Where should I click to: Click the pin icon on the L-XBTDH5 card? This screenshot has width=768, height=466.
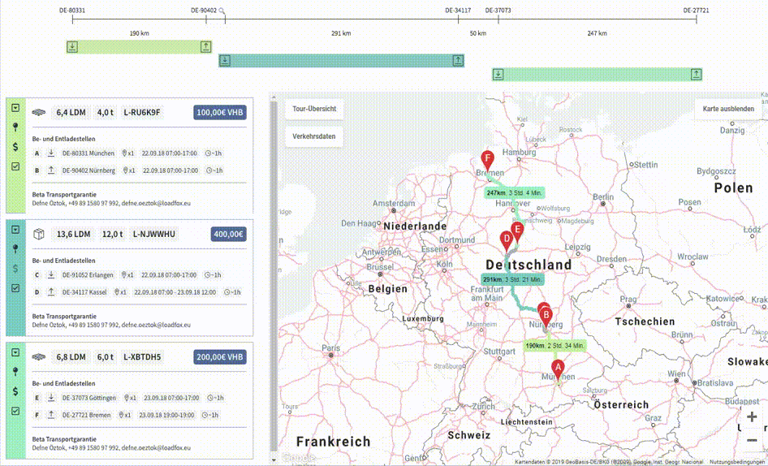[x=15, y=371]
